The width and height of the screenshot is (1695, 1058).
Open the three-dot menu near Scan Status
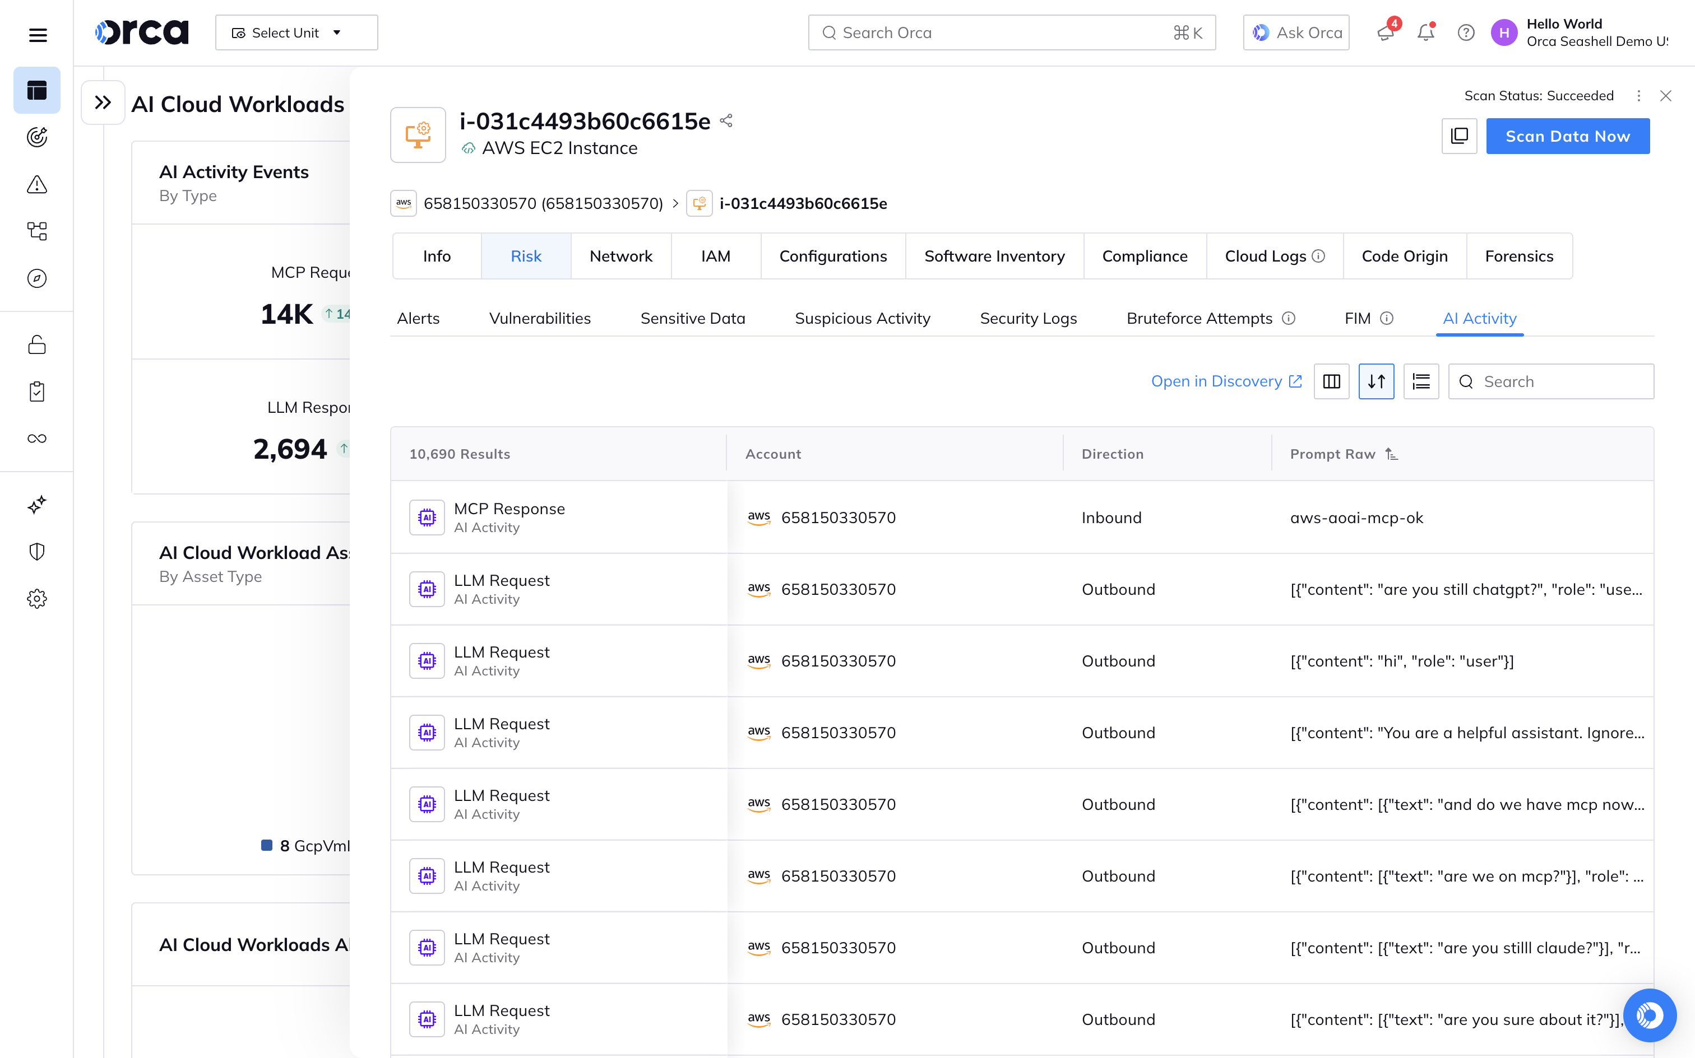pyautogui.click(x=1638, y=95)
